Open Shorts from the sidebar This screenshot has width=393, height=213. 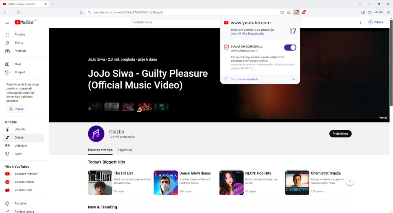tap(19, 43)
